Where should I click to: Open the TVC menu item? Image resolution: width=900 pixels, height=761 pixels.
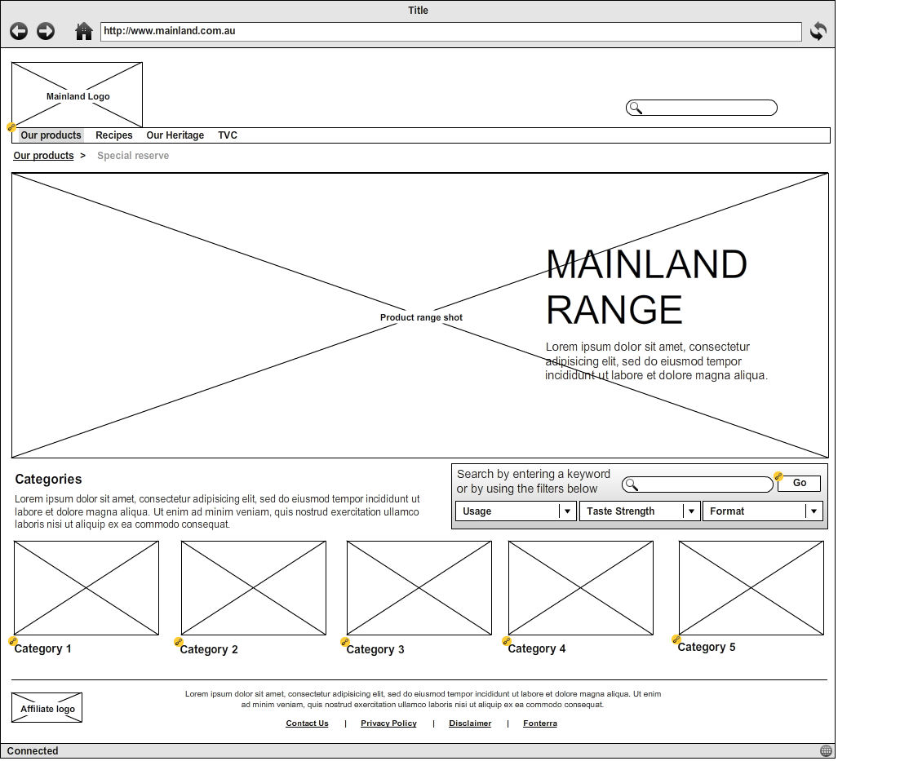tap(228, 135)
